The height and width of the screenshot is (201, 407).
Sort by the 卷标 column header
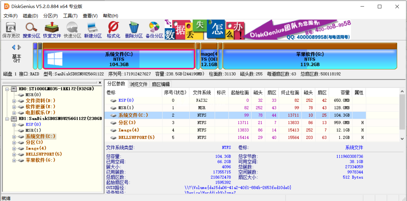click(133, 92)
